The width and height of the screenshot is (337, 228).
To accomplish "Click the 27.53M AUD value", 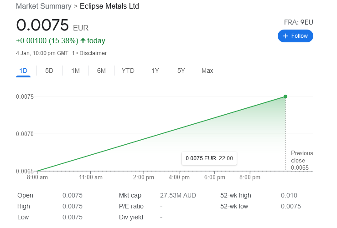I will click(178, 195).
